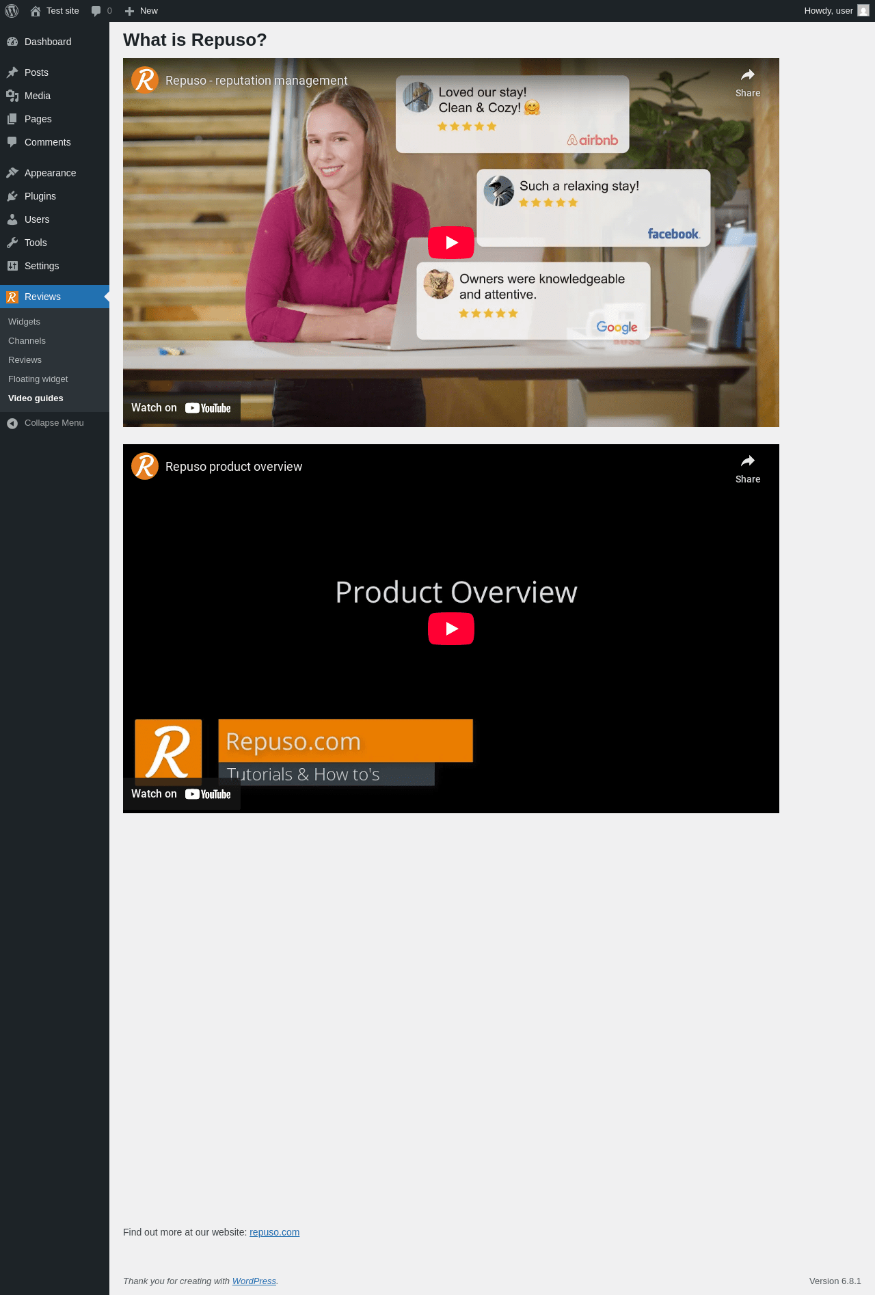Click the Plugins plug icon
875x1295 pixels.
(x=12, y=196)
